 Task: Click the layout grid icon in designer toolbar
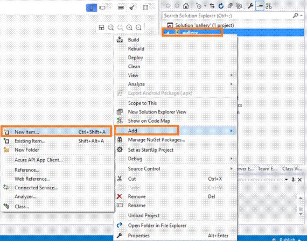145,8
